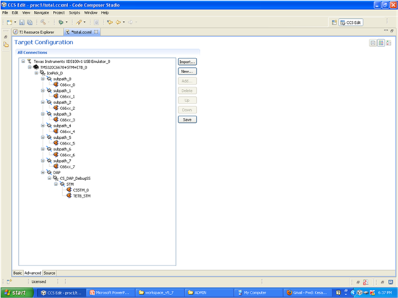The image size is (398, 298).
Task: Click the C66xx_0 CPU core icon
Action: (56, 85)
